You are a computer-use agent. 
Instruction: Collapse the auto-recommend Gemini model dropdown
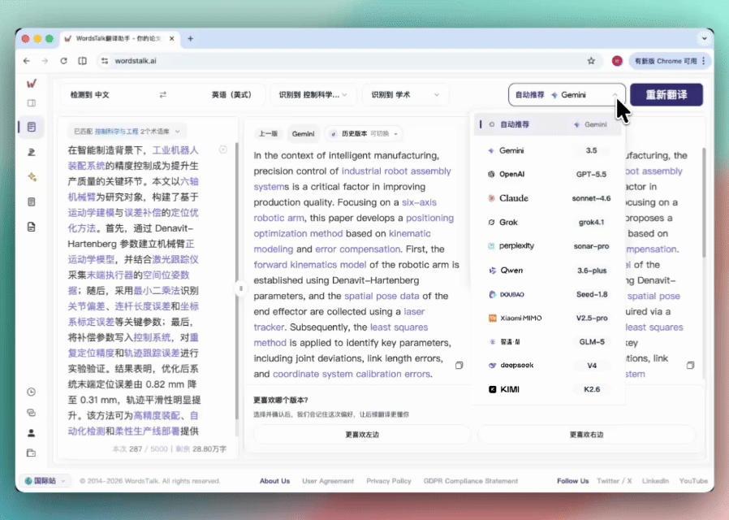tap(567, 95)
